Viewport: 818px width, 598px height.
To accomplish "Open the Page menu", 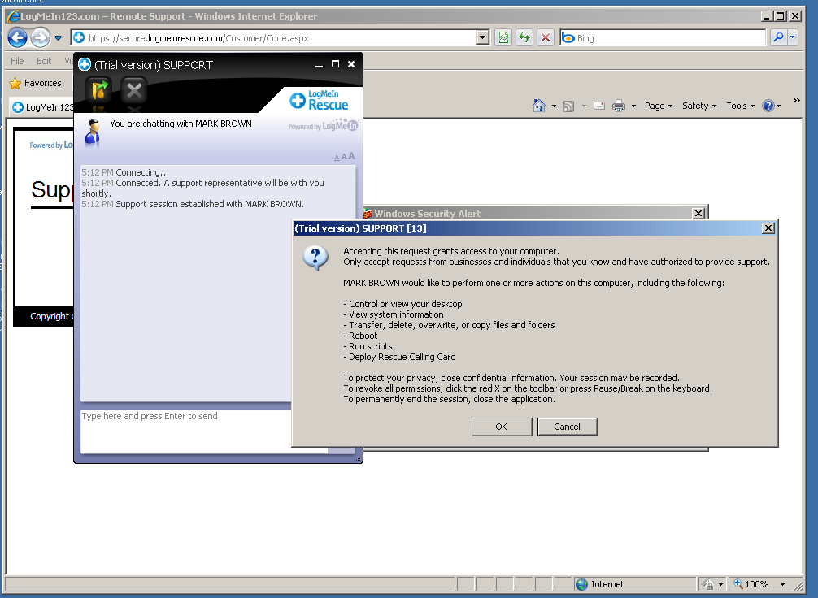I will 659,106.
